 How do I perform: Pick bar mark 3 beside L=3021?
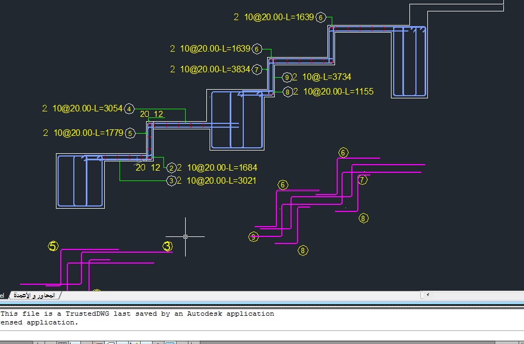click(171, 181)
